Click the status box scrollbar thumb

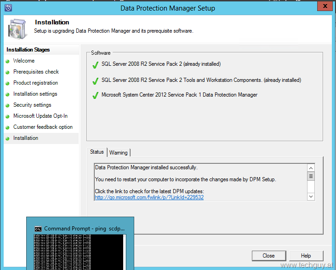coord(311,176)
